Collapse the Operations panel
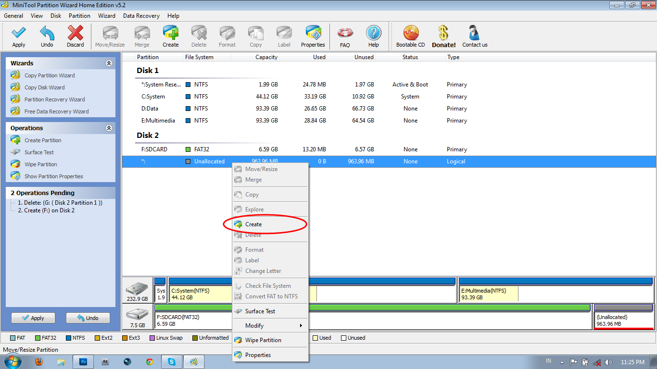Image resolution: width=657 pixels, height=369 pixels. pos(109,128)
